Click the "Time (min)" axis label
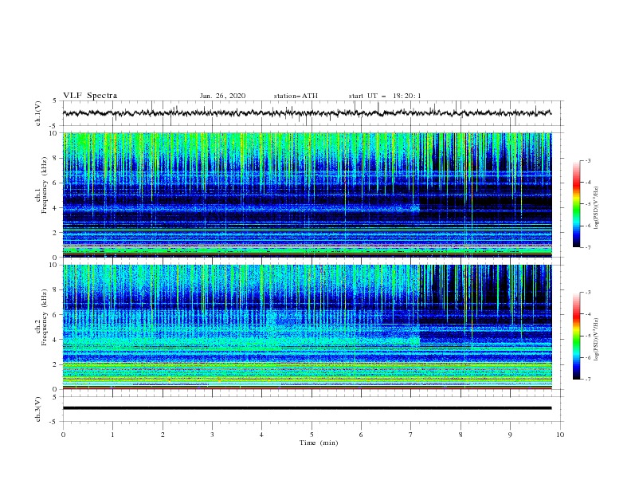Viewport: 631px width, 488px height. tap(319, 443)
